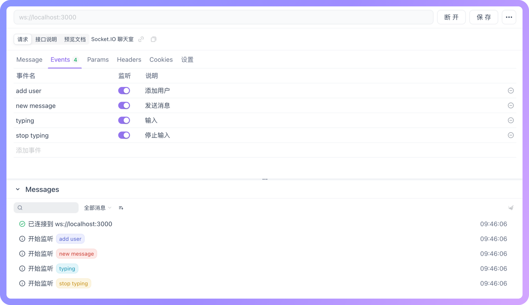Click the search icon in the Messages panel
The height and width of the screenshot is (305, 529).
pos(20,208)
